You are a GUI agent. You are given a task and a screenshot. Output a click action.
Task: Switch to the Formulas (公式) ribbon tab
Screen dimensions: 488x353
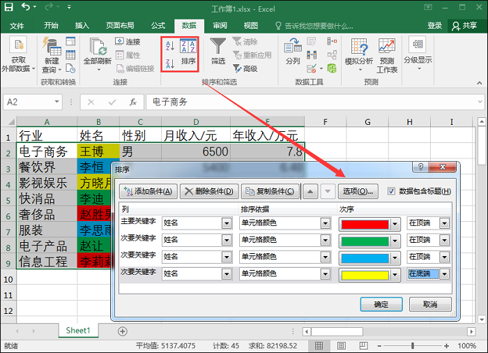(158, 25)
